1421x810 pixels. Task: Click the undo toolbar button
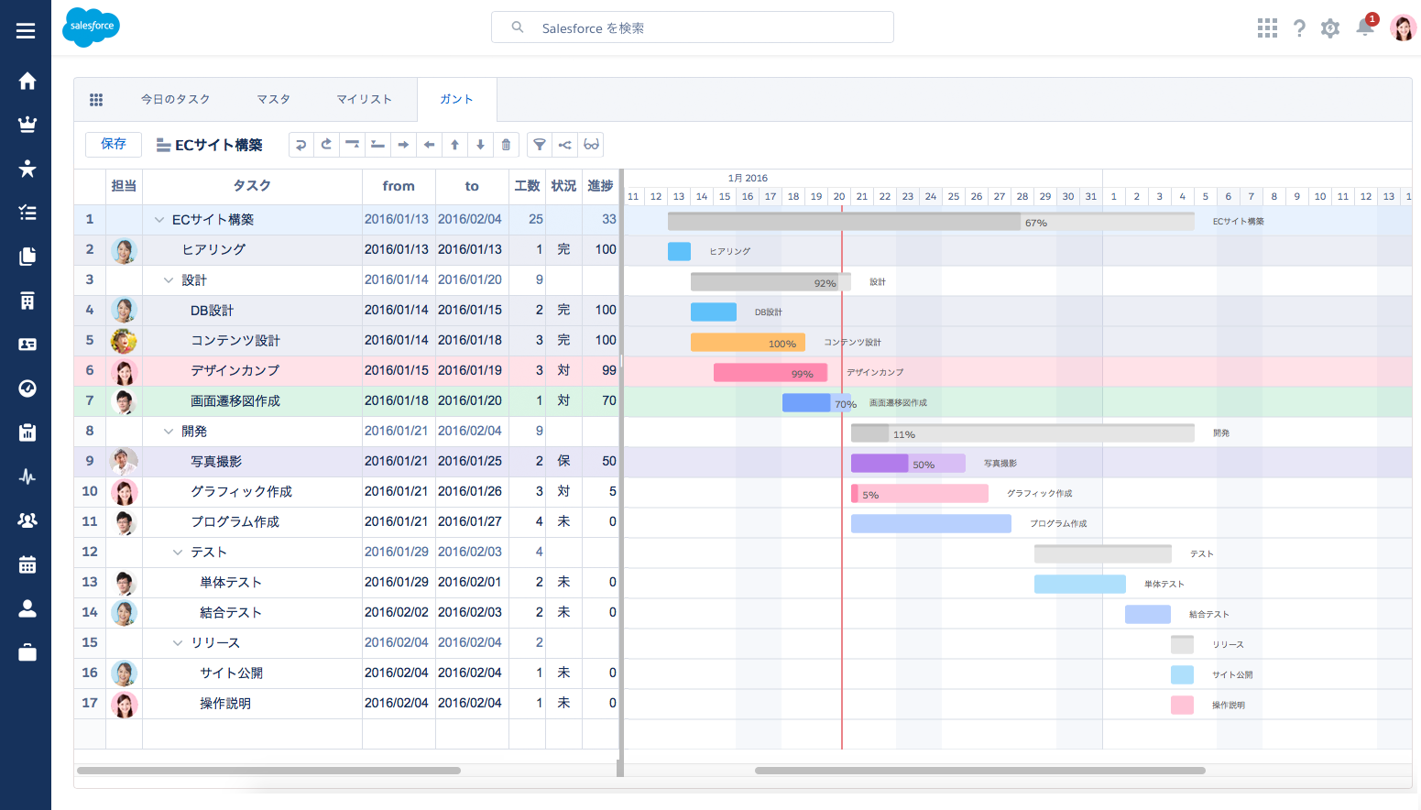pos(301,145)
